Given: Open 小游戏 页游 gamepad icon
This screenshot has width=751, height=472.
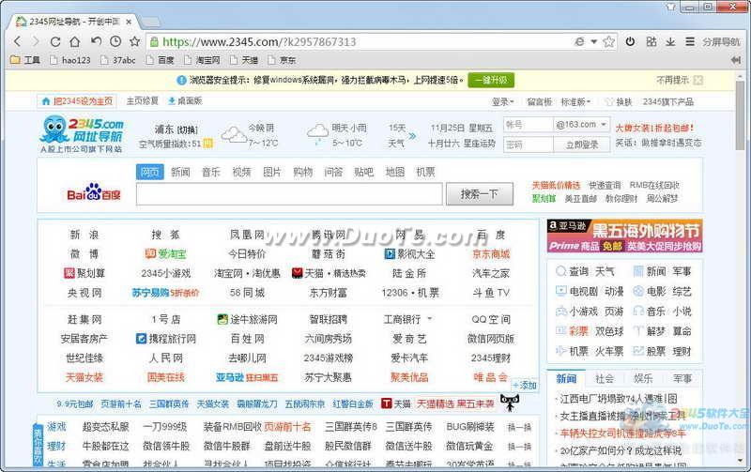Looking at the screenshot, I should (x=560, y=312).
